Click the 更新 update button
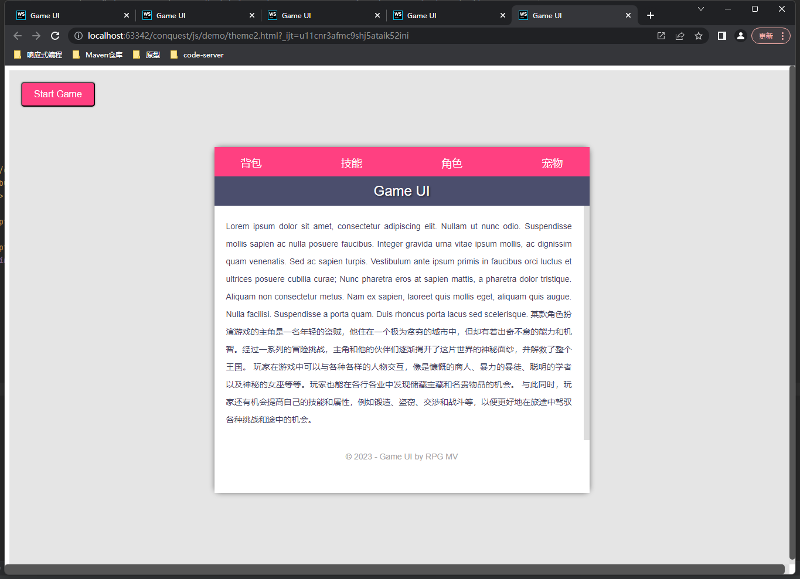 point(771,36)
